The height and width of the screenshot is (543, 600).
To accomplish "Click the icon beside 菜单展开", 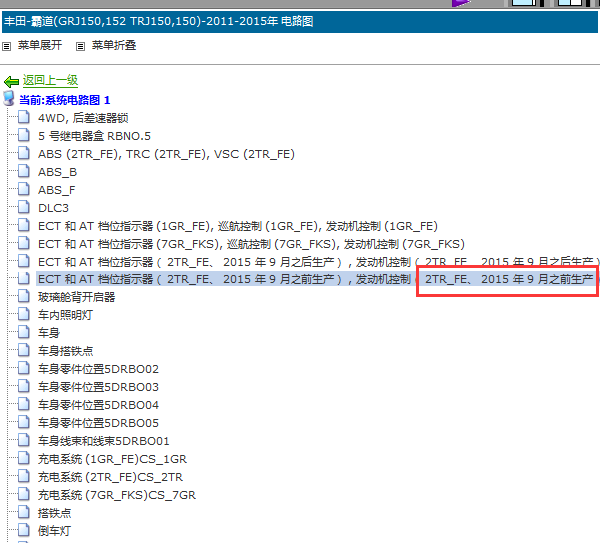I will point(7,46).
